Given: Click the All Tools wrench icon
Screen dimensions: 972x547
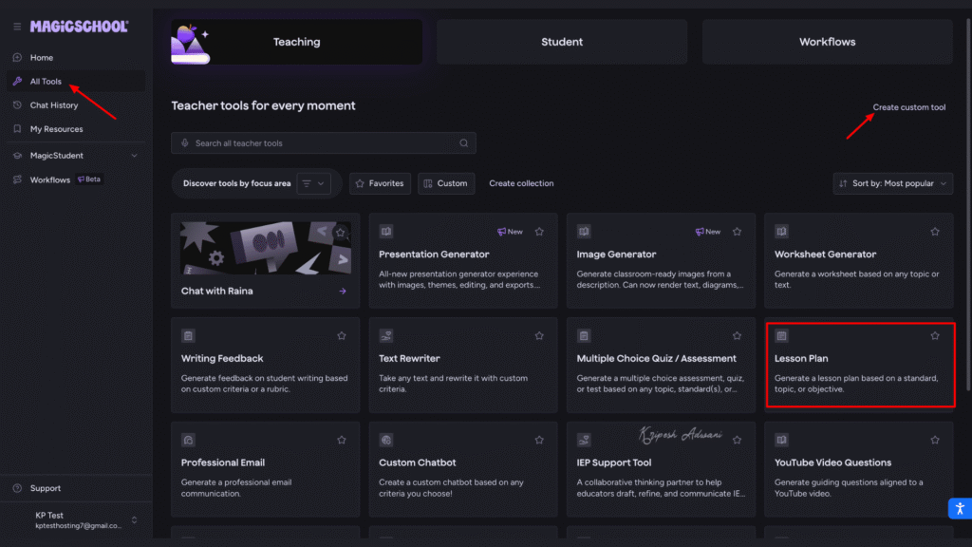Looking at the screenshot, I should (17, 82).
